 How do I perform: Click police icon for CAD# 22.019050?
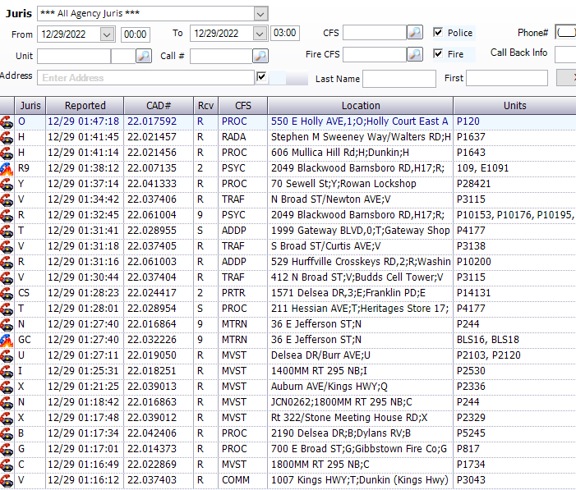pyautogui.click(x=7, y=355)
